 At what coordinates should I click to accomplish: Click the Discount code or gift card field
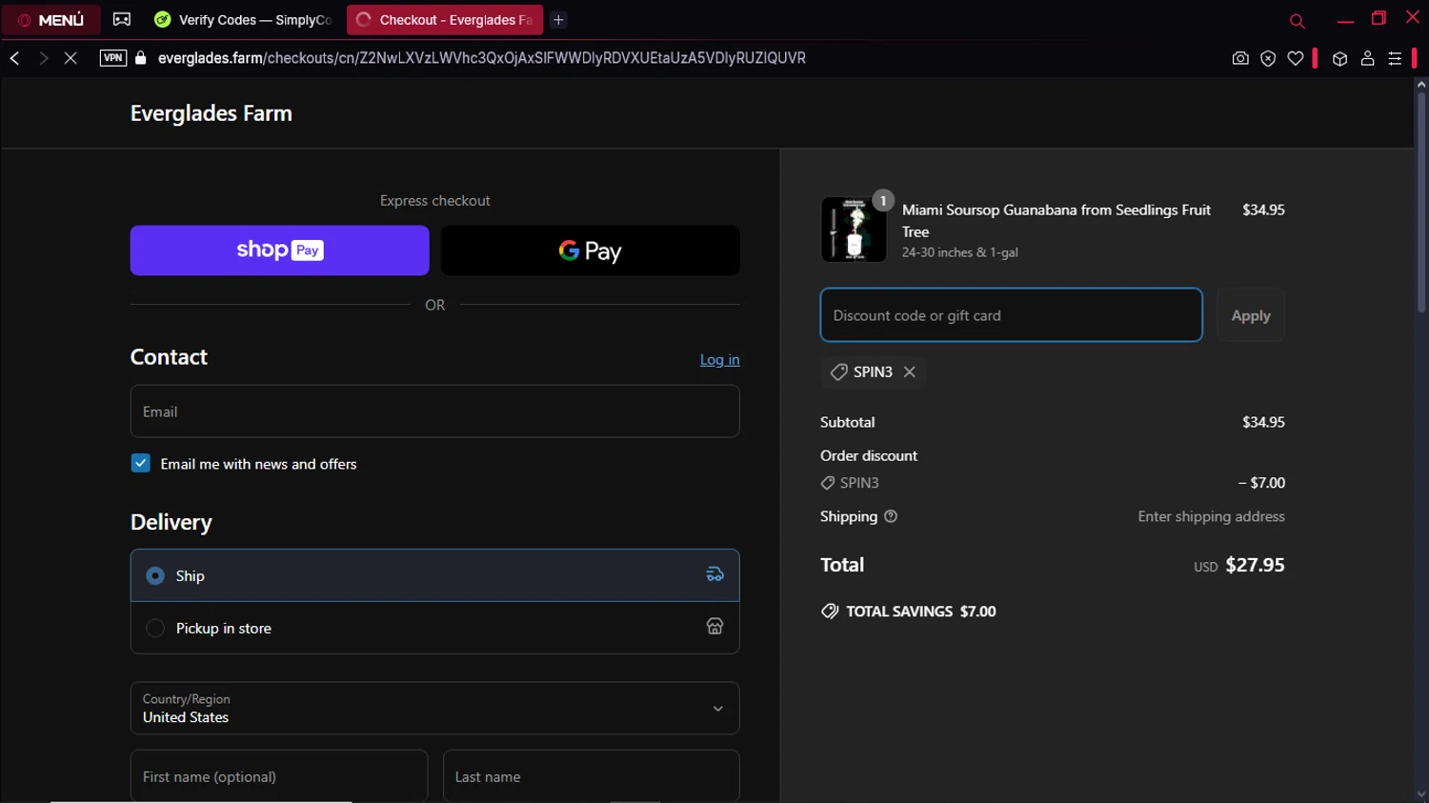1011,315
